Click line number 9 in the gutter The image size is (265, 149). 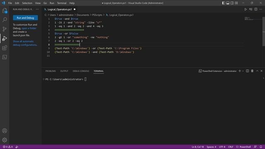(49, 48)
